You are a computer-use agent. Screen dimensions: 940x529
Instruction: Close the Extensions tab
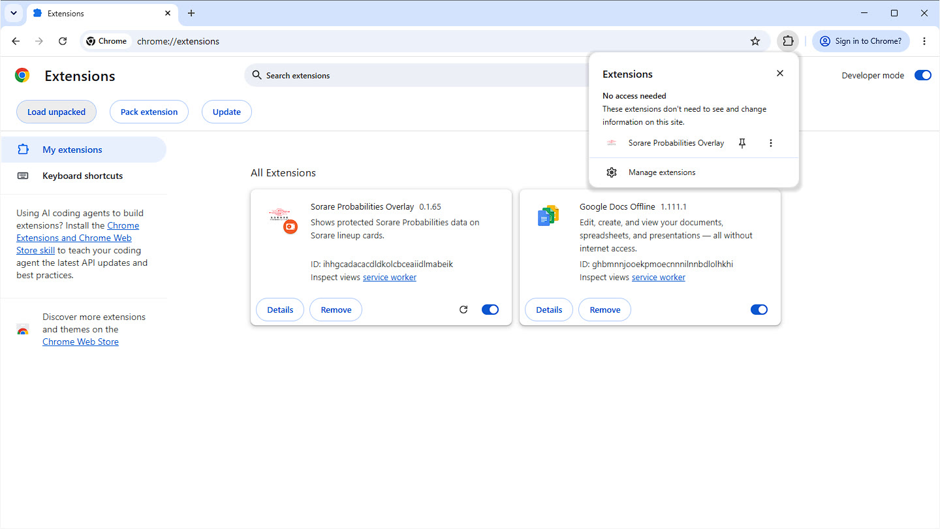click(168, 13)
